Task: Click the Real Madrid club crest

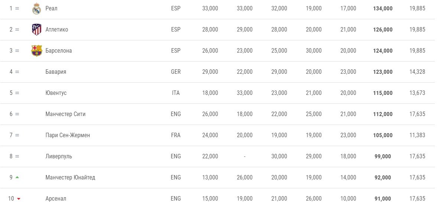Action: [x=36, y=9]
